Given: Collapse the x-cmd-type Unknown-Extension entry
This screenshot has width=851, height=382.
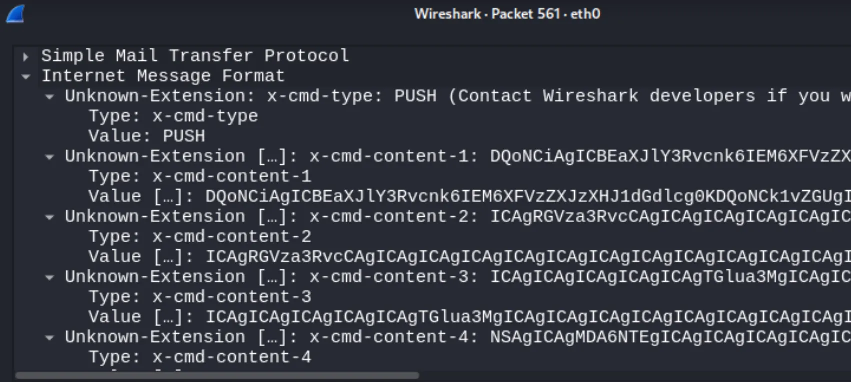Looking at the screenshot, I should pyautogui.click(x=48, y=96).
